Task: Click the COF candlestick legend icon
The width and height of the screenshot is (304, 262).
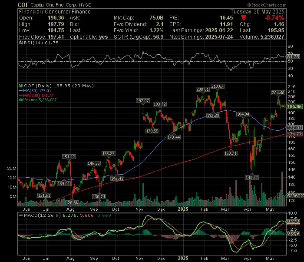Action: coord(20,86)
